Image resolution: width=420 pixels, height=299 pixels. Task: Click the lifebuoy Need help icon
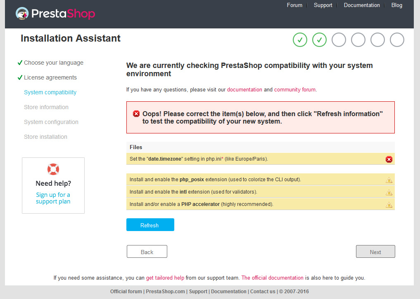coord(53,169)
